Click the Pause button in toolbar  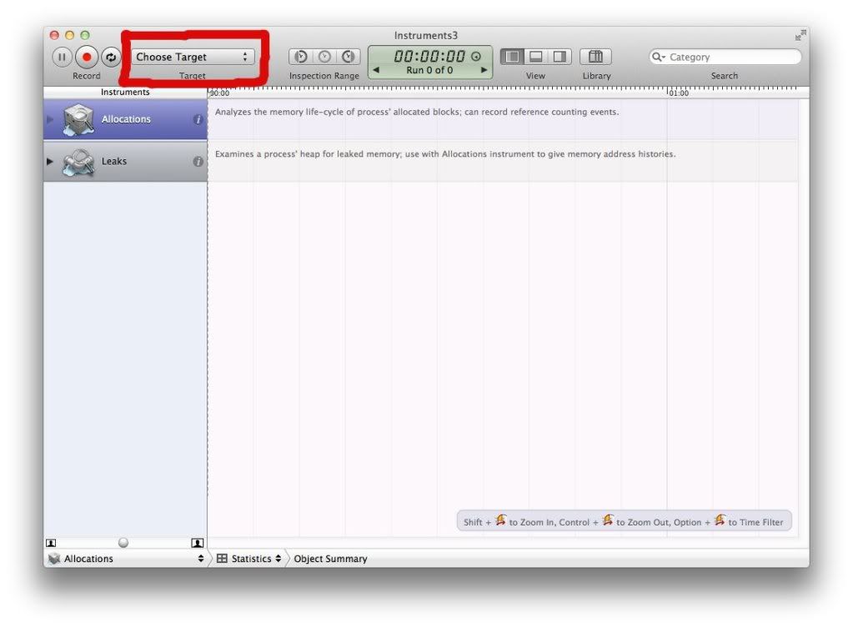coord(62,57)
